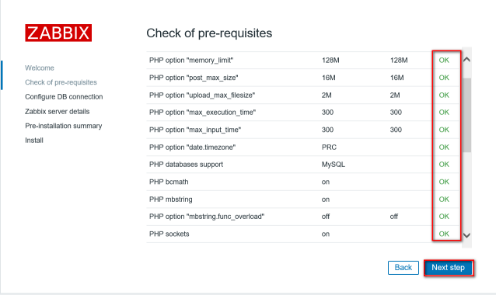Open Zabbix server details step
The width and height of the screenshot is (496, 295).
tap(58, 112)
